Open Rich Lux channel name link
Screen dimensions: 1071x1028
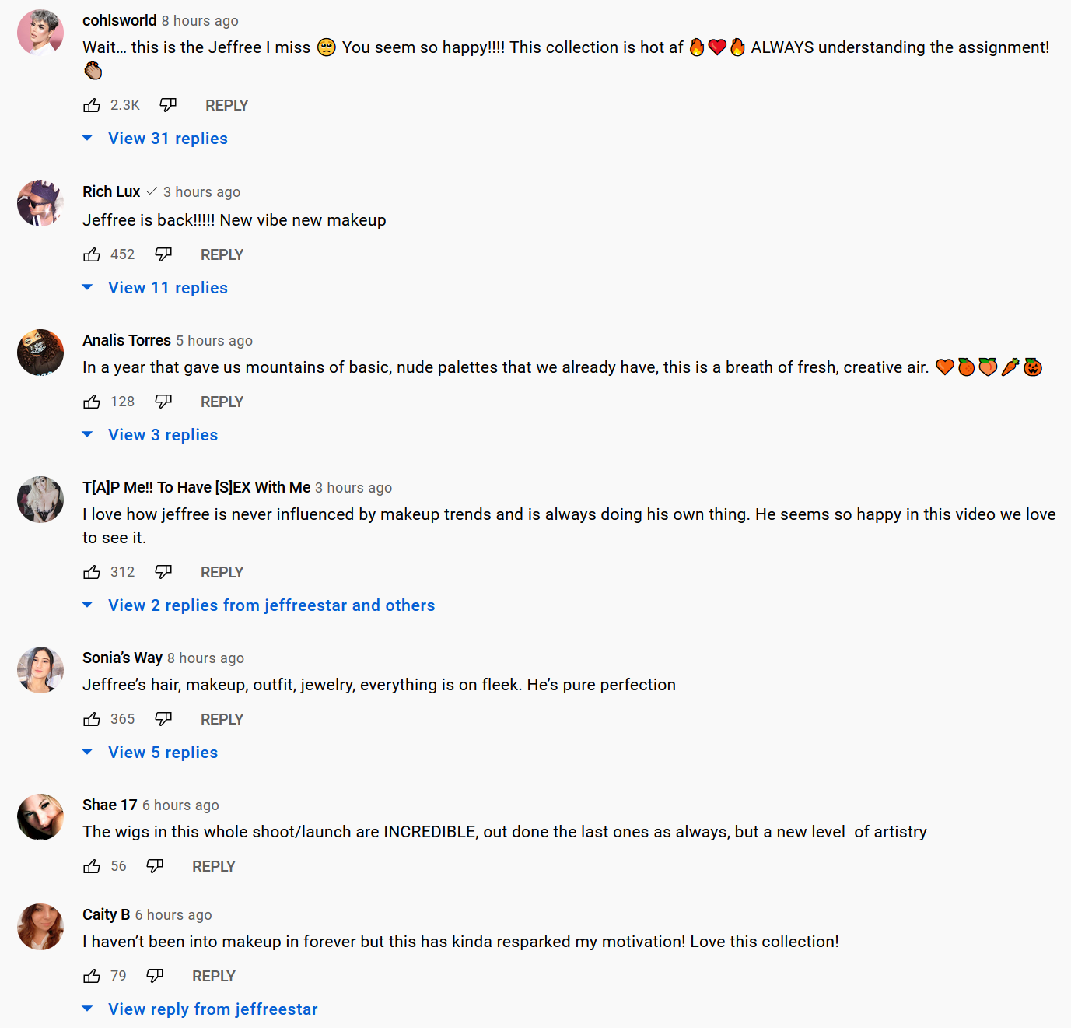[x=111, y=191]
